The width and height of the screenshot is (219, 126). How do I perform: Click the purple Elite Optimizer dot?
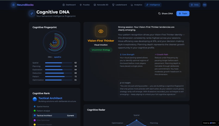tap(35, 120)
